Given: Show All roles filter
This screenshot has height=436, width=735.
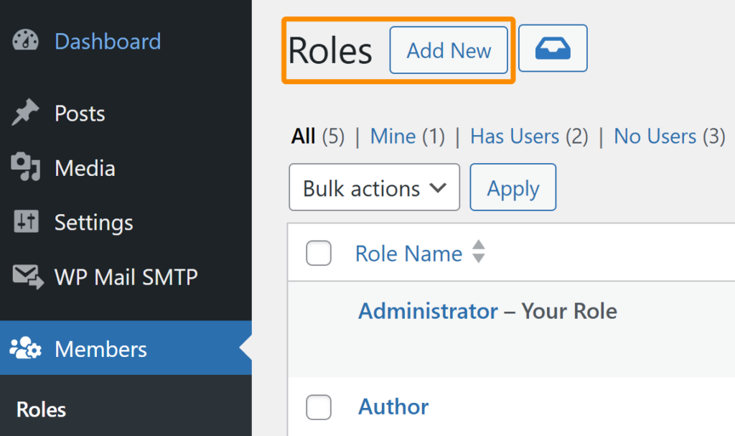Looking at the screenshot, I should pyautogui.click(x=304, y=136).
